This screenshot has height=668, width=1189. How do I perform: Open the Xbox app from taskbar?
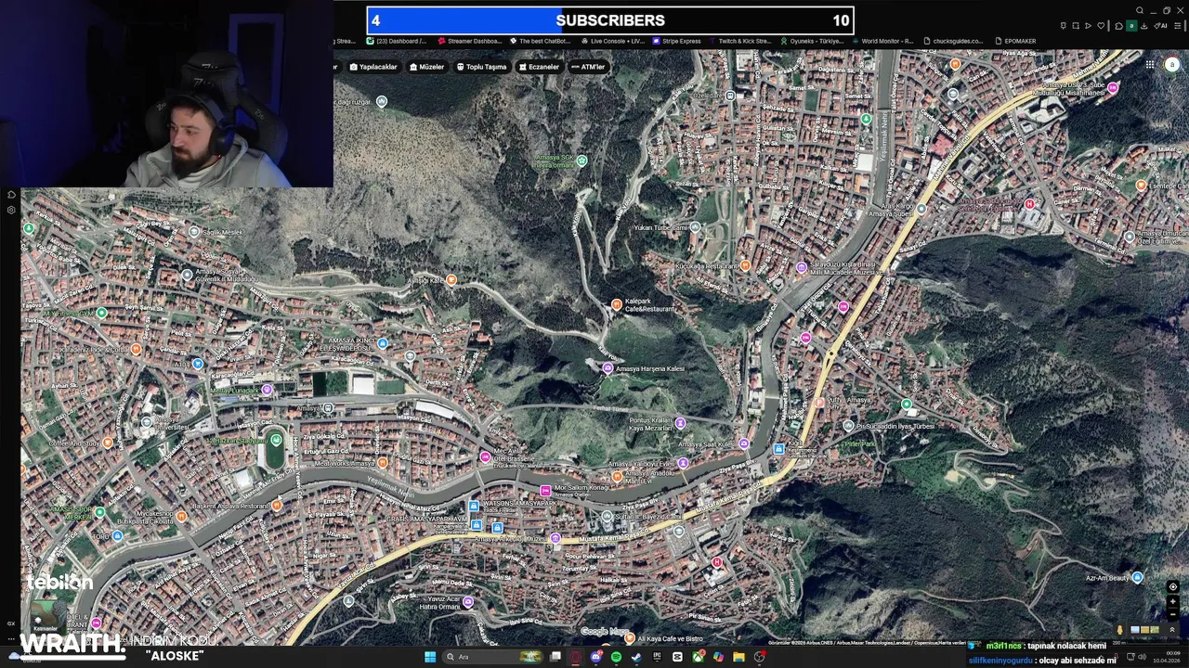pos(698,657)
